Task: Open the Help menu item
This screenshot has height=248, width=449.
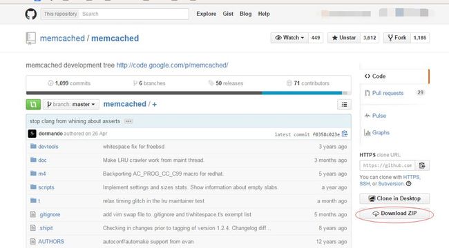Action: pos(264,14)
